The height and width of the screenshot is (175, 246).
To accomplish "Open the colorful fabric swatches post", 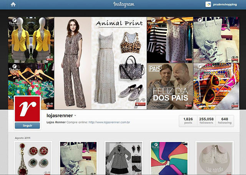I will (169, 158).
